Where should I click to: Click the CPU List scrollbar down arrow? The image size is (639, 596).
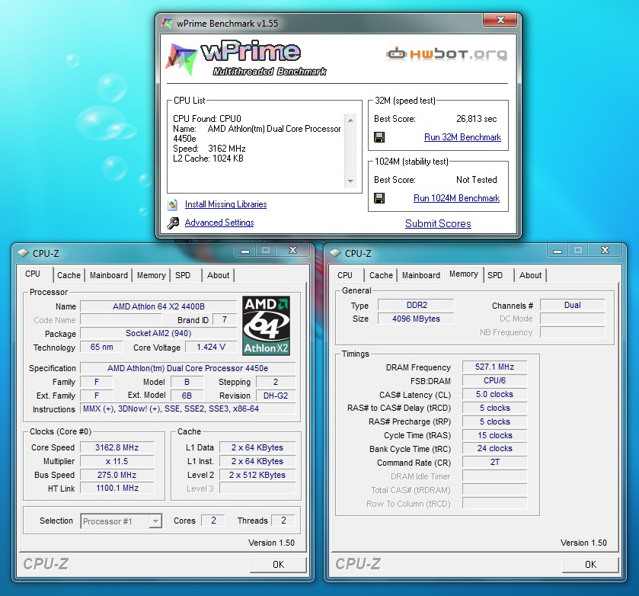point(350,181)
